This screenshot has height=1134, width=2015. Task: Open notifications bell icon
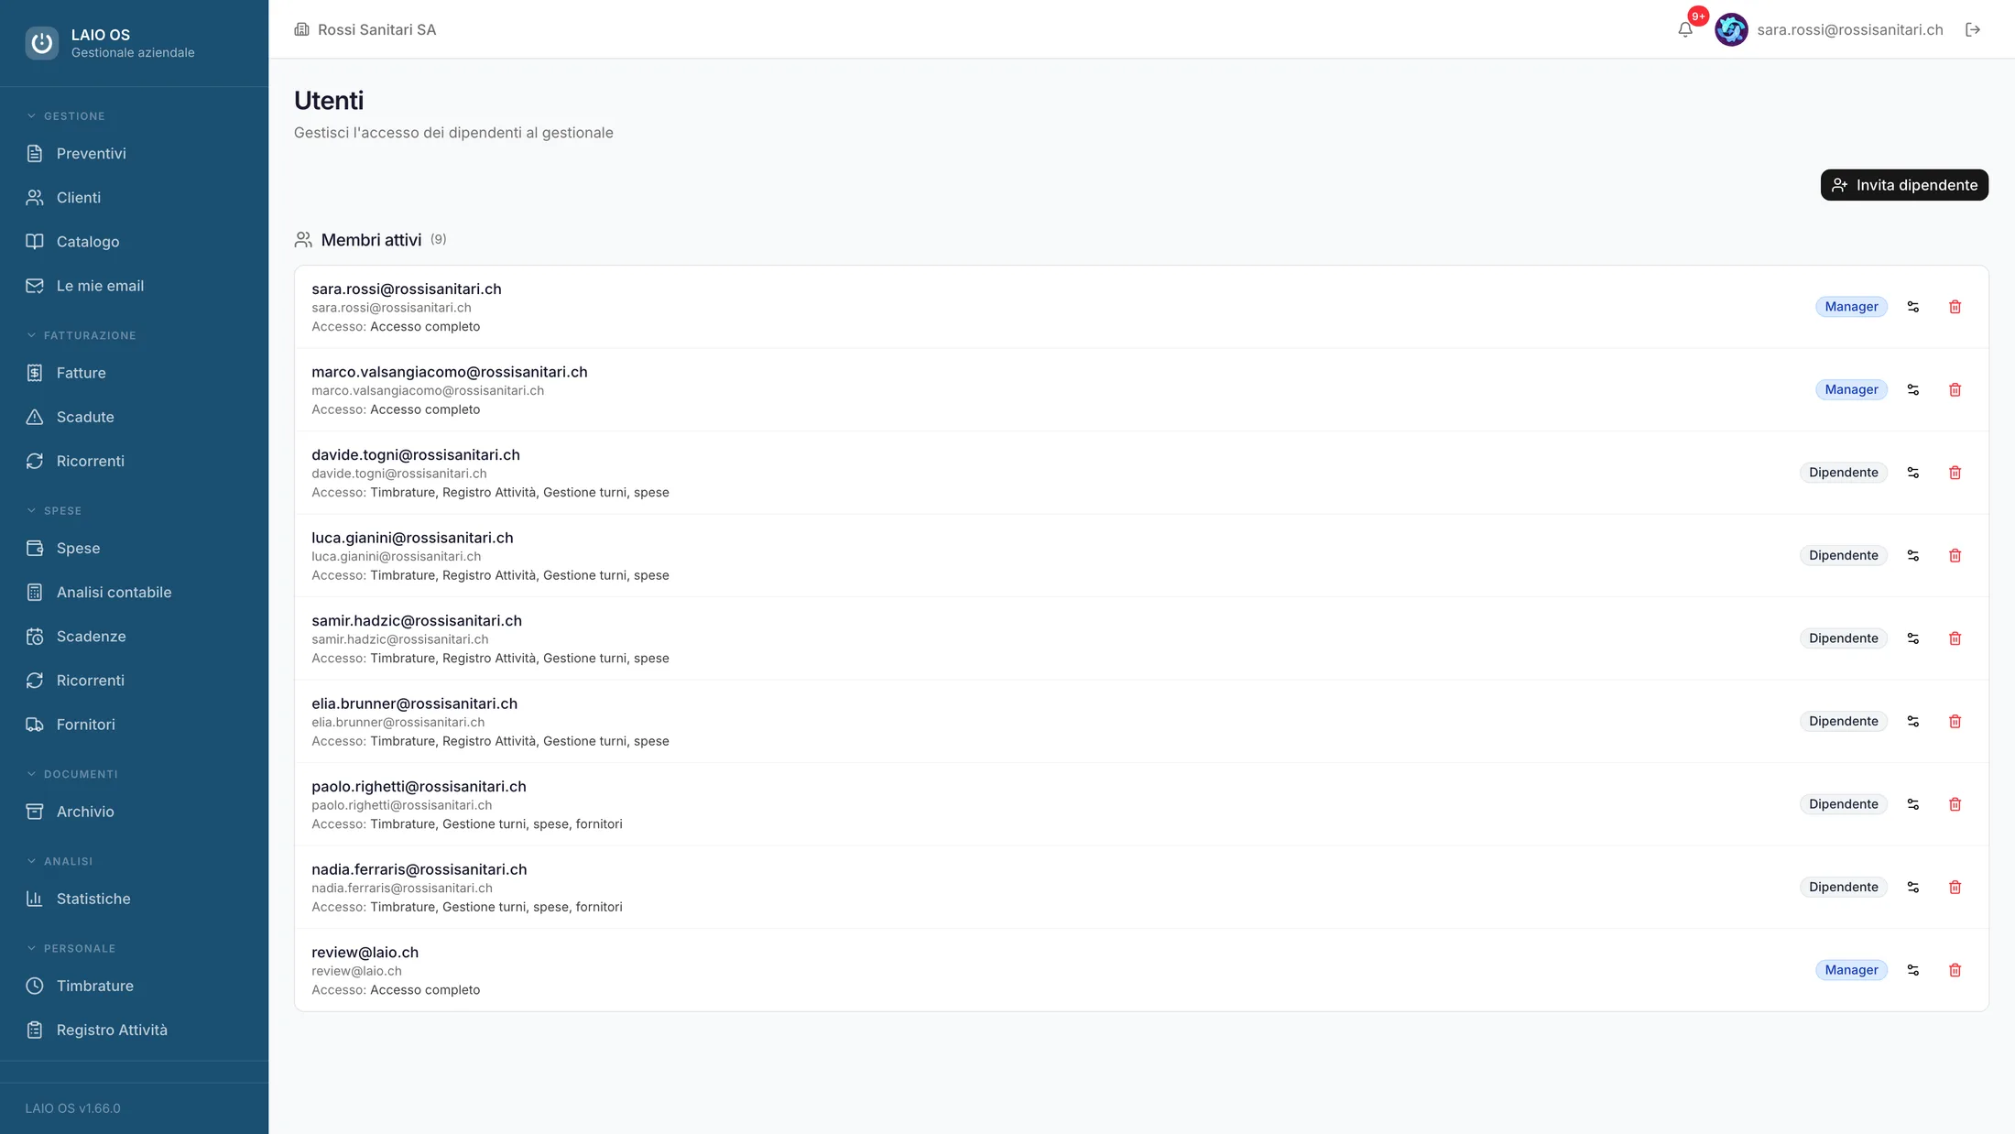point(1685,29)
